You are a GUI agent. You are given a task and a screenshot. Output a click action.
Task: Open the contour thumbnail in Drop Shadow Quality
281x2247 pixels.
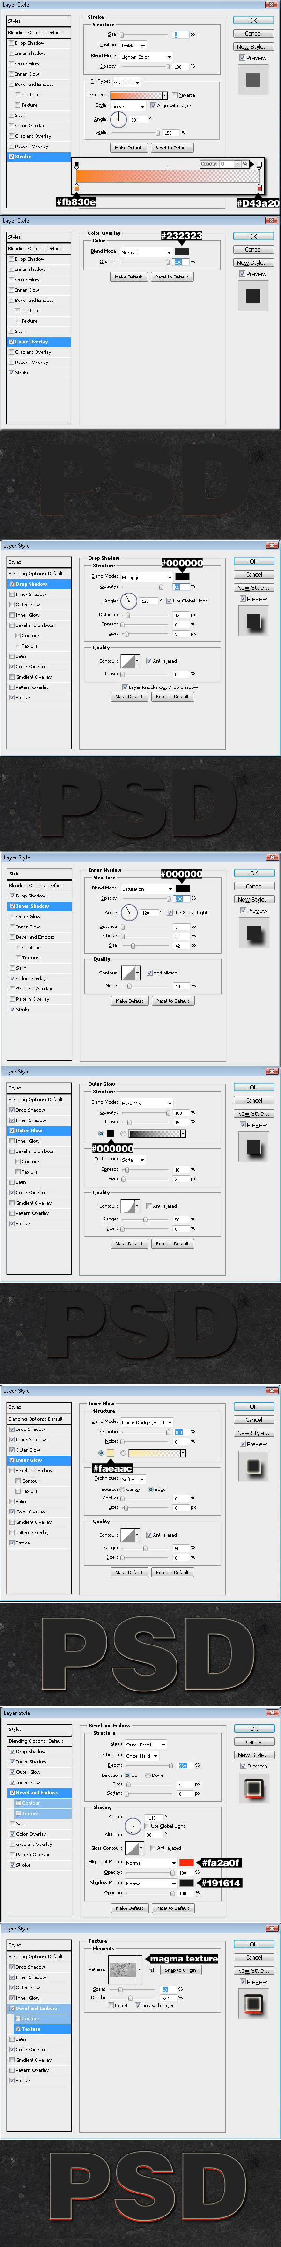tap(129, 660)
